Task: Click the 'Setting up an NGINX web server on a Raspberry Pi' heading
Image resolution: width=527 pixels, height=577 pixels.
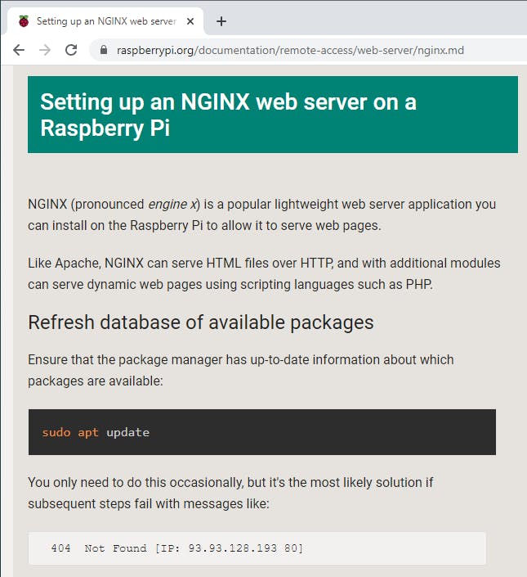Action: (228, 115)
